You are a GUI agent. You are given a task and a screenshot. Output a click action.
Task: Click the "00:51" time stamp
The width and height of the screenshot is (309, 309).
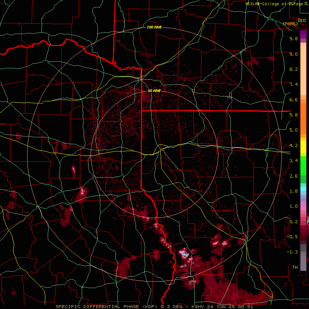(x=245, y=307)
